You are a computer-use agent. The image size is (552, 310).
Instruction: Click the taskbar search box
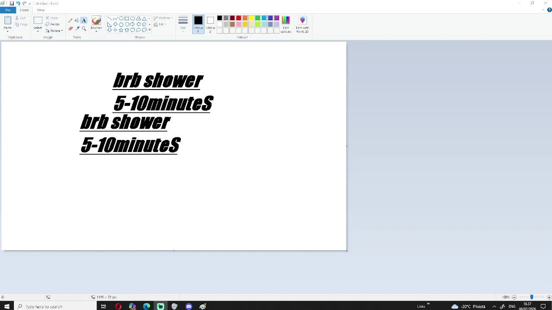click(55, 307)
